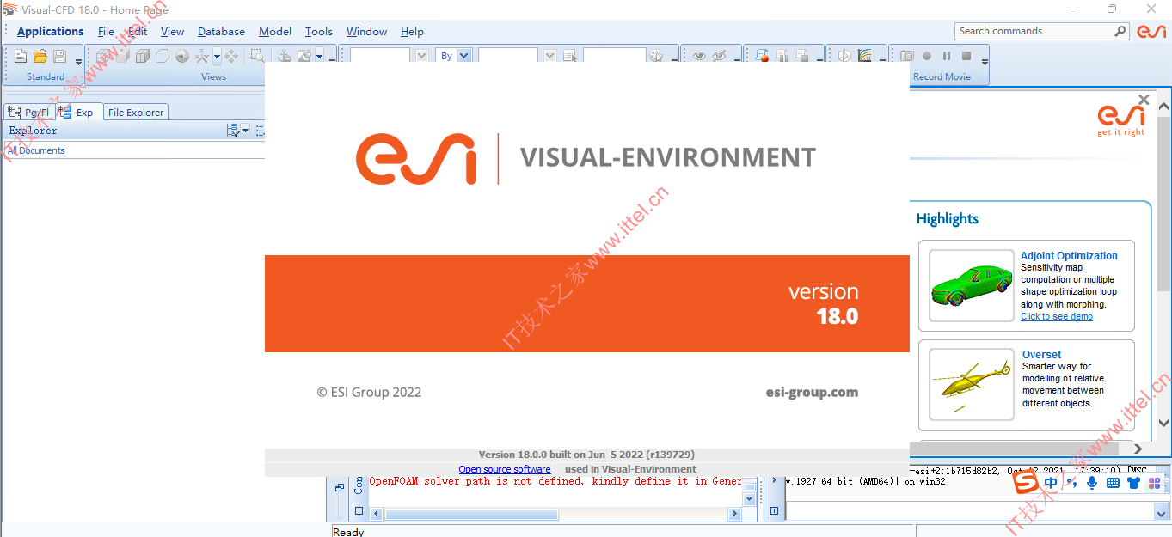Expand the combo box arrow after By

coord(549,56)
